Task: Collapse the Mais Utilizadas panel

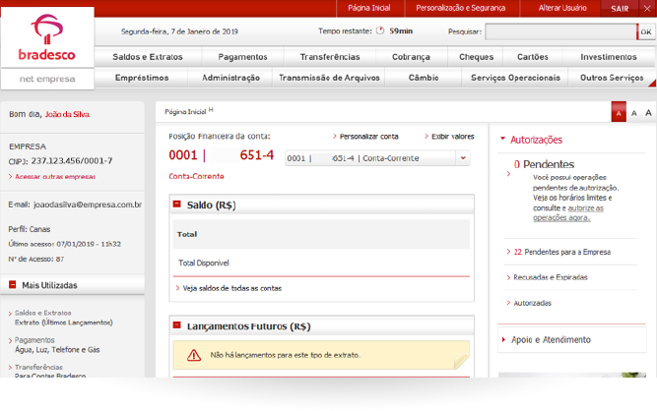Action: [x=13, y=286]
